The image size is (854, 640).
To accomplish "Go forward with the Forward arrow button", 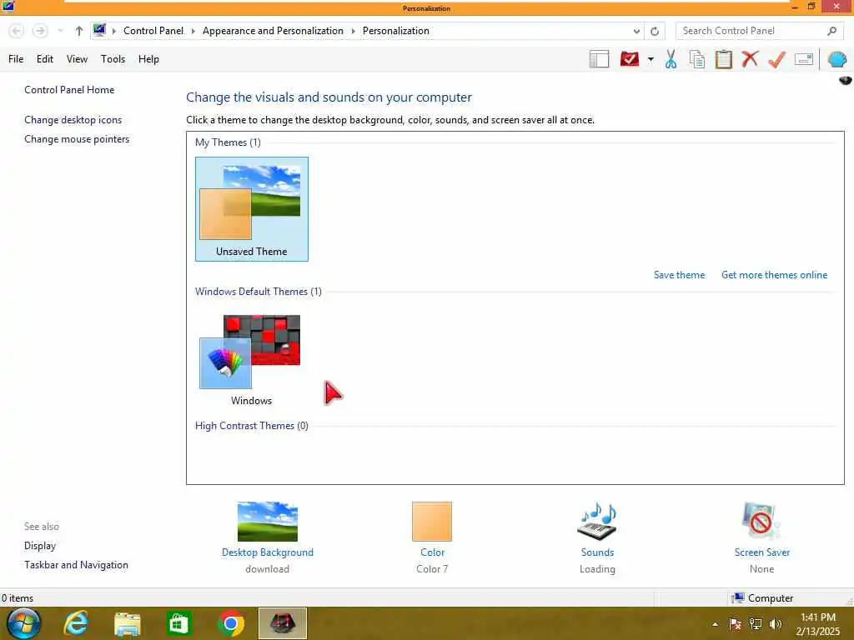I will click(40, 31).
